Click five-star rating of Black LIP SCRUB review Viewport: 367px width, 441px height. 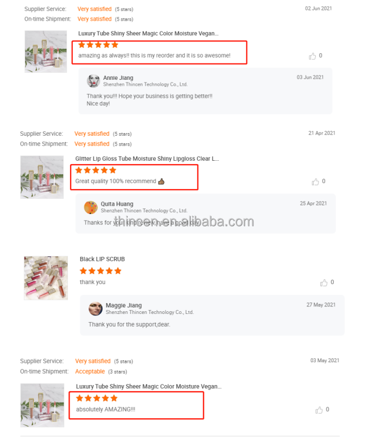[x=101, y=271]
